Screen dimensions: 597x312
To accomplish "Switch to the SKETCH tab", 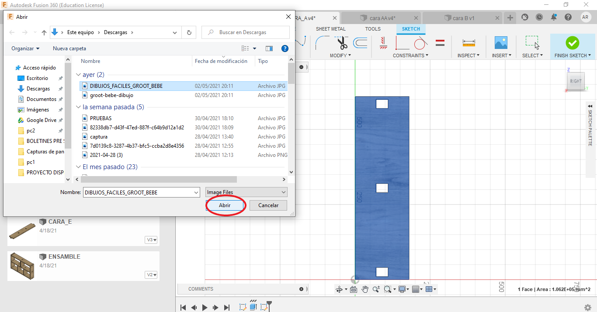I will click(411, 29).
